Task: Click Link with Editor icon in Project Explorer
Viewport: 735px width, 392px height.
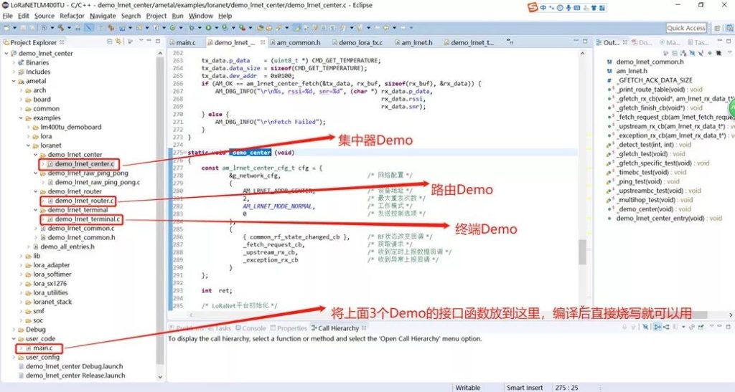Action: 118,42
